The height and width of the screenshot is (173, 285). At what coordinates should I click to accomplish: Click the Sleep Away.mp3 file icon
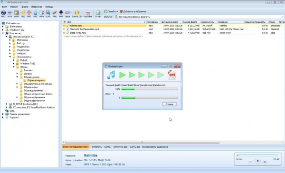pos(68,33)
